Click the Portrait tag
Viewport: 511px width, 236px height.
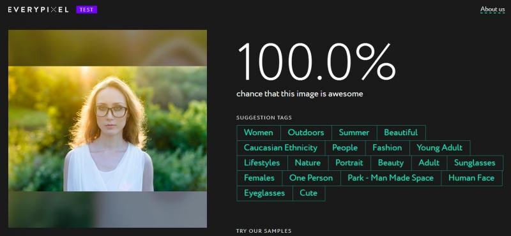click(349, 163)
